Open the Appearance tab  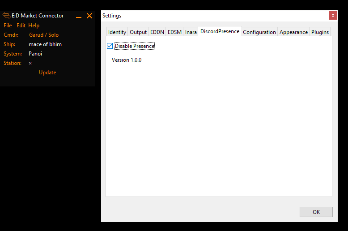[293, 32]
